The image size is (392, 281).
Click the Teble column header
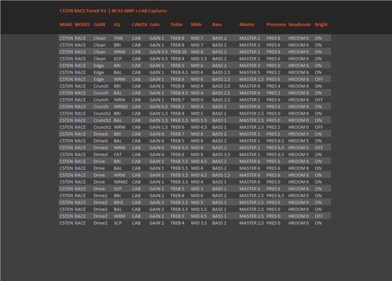[176, 24]
